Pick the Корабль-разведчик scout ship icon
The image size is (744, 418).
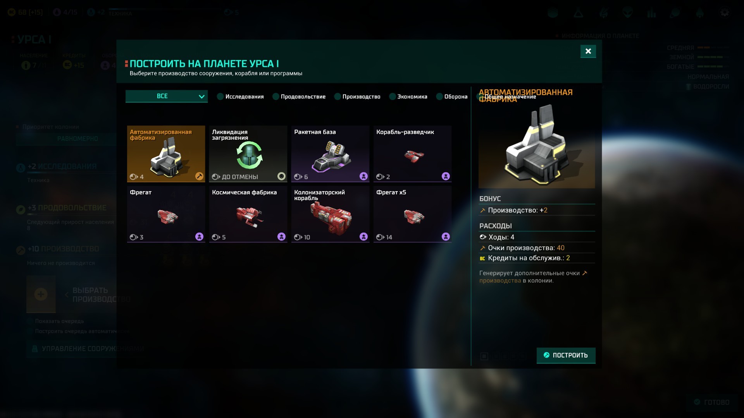[414, 156]
